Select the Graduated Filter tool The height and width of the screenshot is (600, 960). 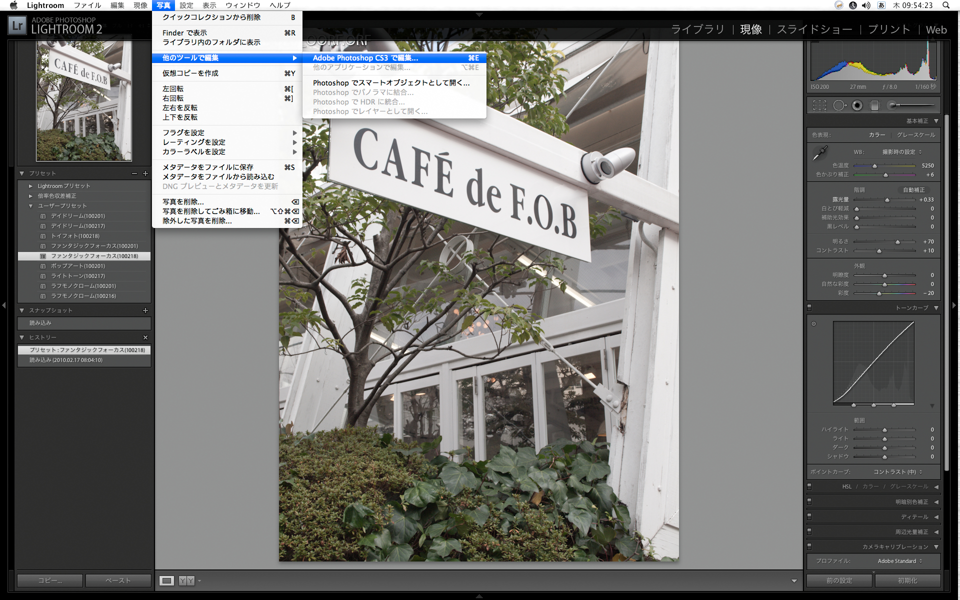point(875,105)
